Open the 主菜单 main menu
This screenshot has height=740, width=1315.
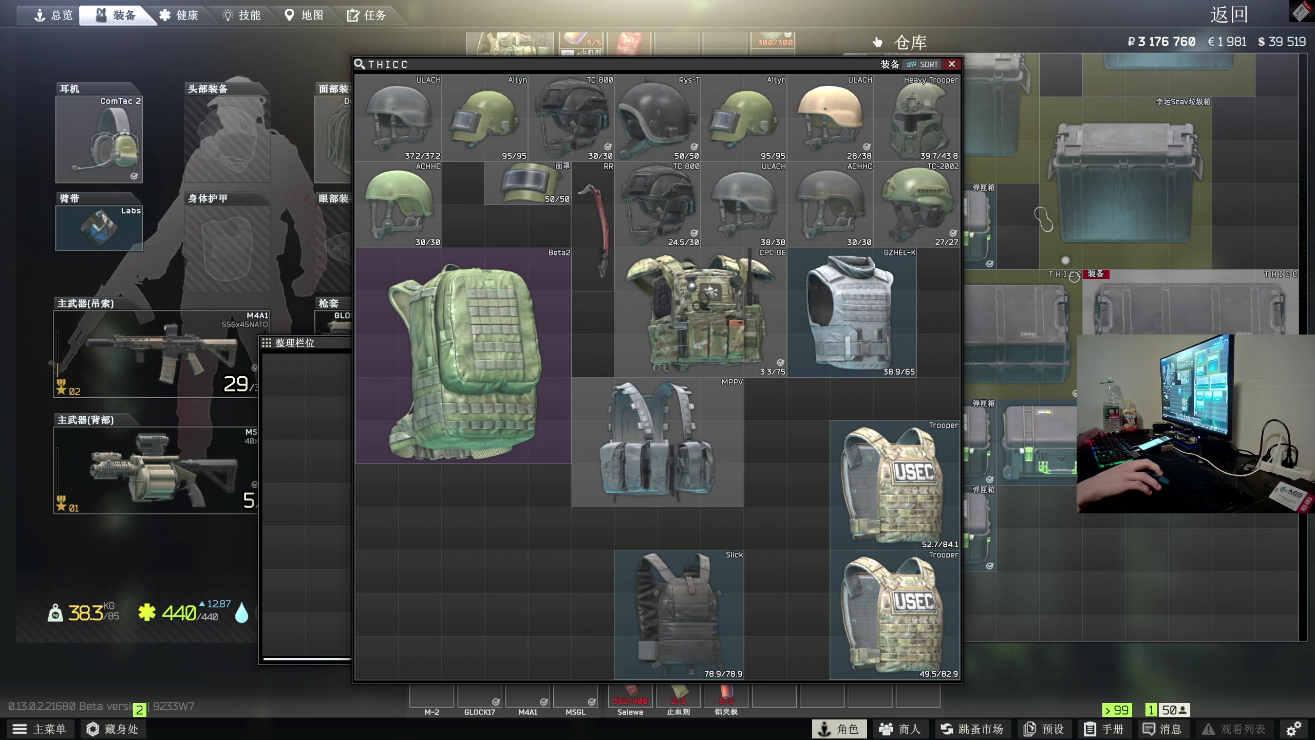(40, 729)
